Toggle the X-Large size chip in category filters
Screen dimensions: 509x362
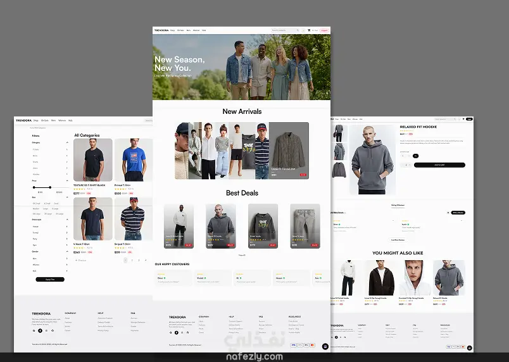tap(55, 209)
